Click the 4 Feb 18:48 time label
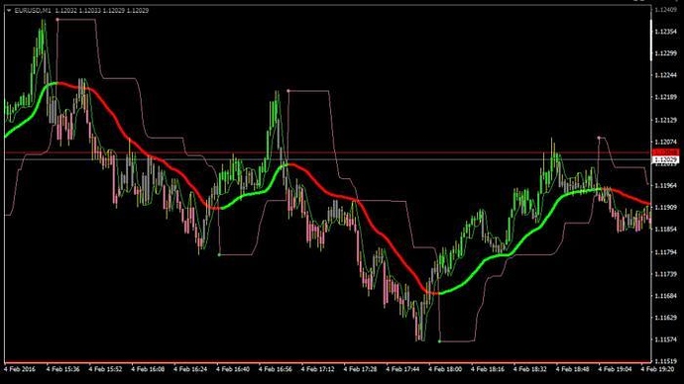The height and width of the screenshot is (384, 684). coord(572,369)
